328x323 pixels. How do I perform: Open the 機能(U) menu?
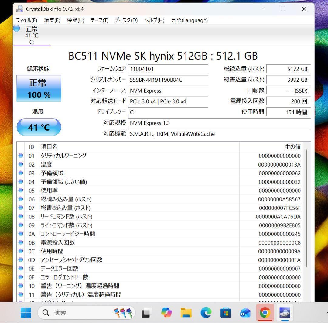click(x=75, y=20)
